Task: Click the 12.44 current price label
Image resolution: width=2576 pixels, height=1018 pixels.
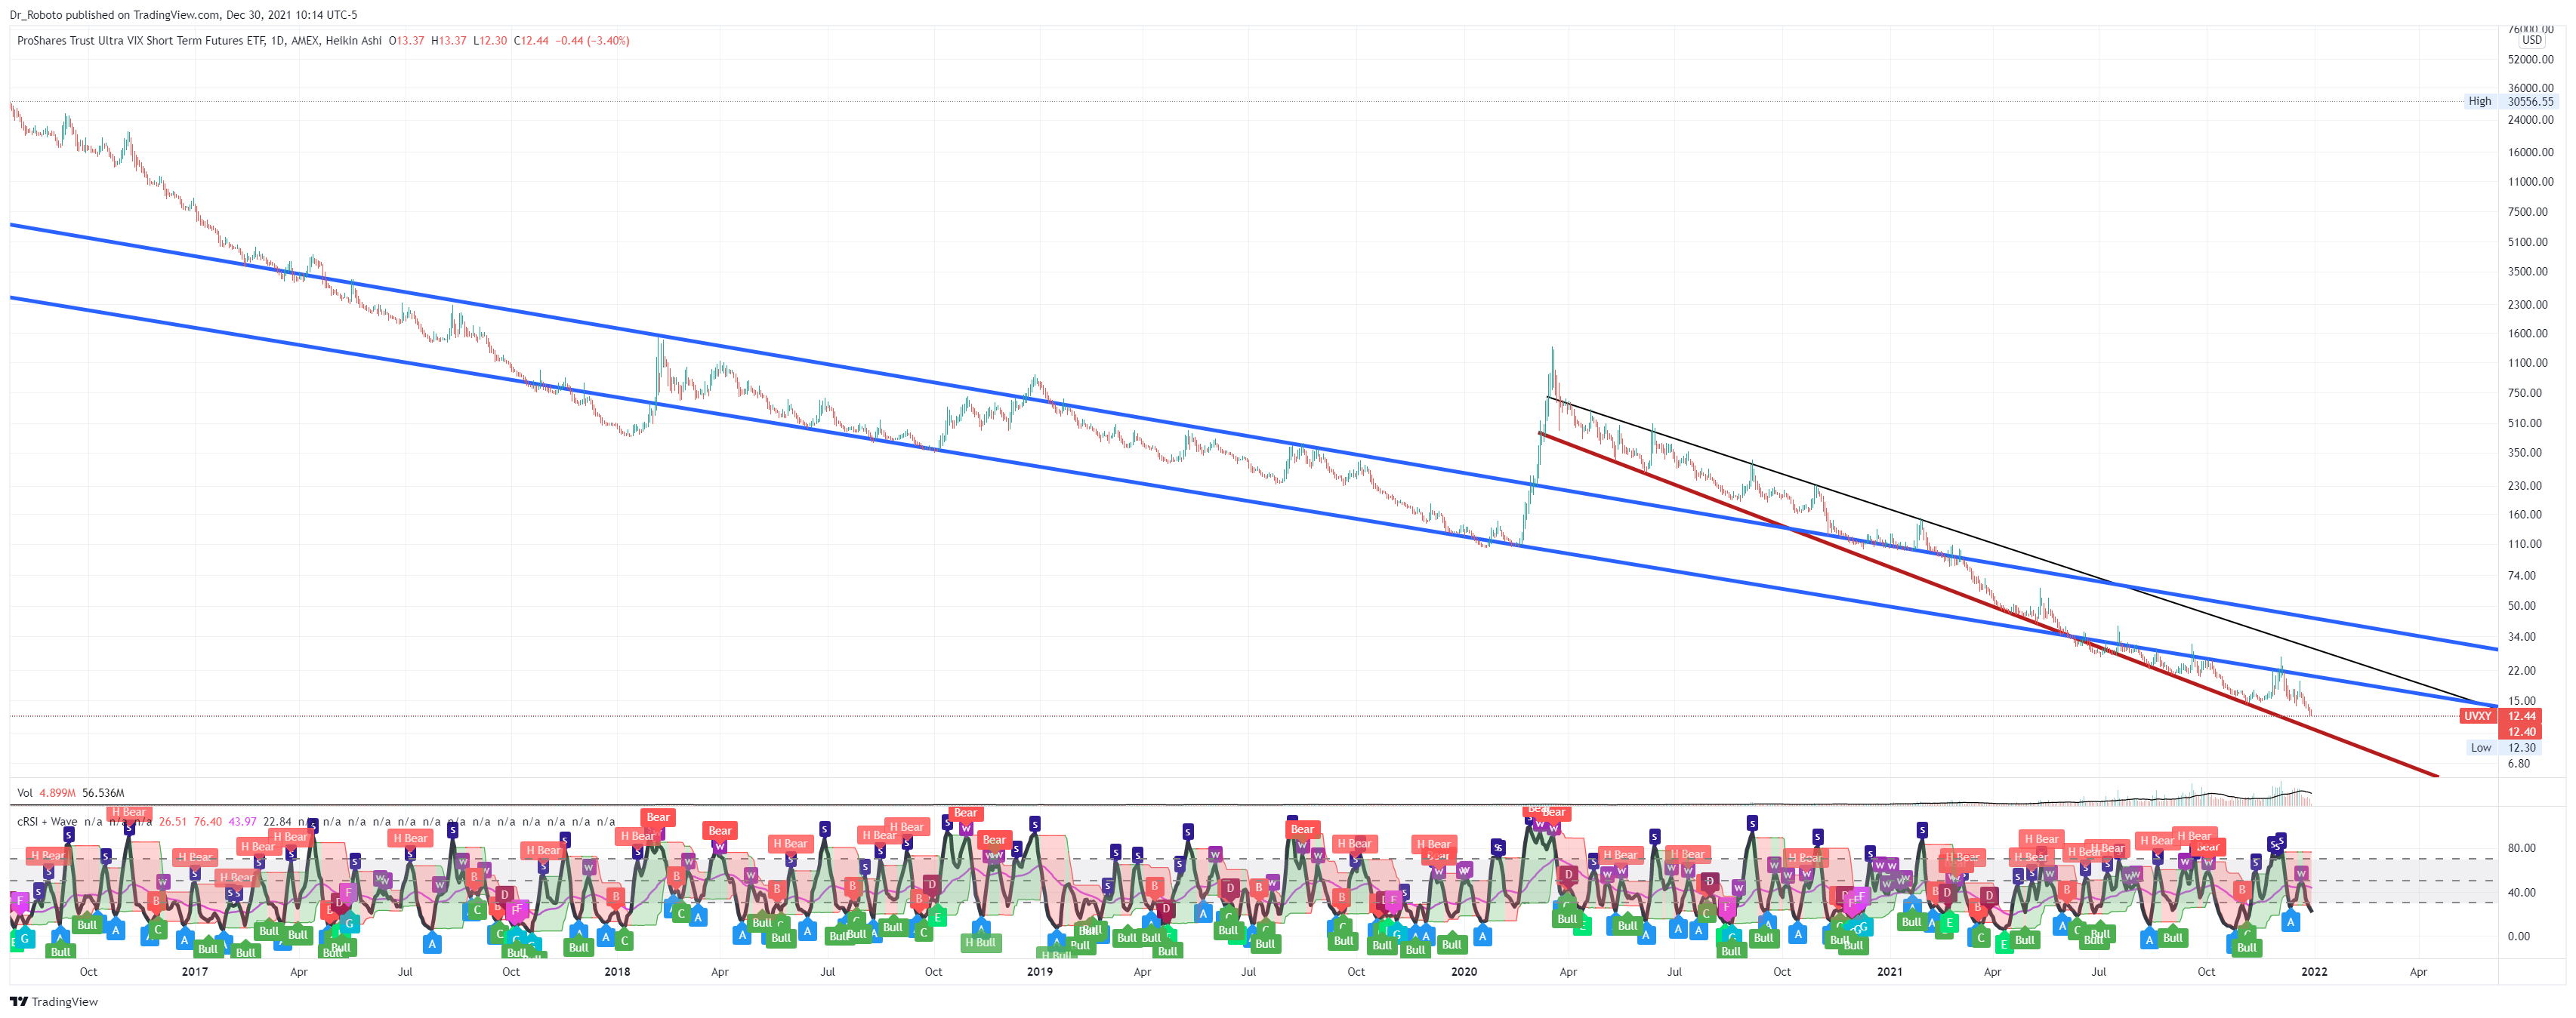Action: tap(2521, 716)
